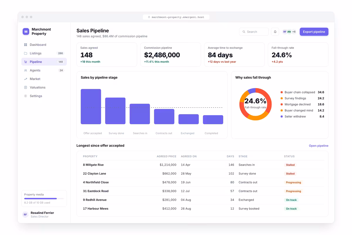
Task: Click the Exchanged bar in chart
Action: click(189, 119)
